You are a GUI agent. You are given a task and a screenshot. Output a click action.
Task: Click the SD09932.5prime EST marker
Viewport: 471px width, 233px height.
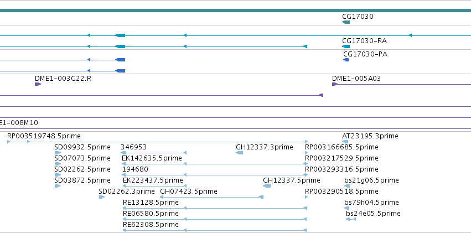pos(58,153)
